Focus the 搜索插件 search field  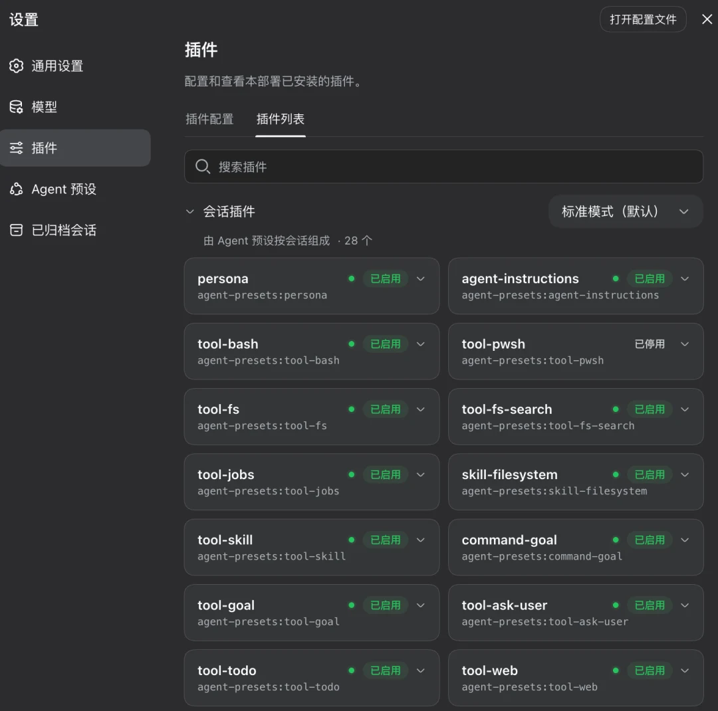click(443, 167)
